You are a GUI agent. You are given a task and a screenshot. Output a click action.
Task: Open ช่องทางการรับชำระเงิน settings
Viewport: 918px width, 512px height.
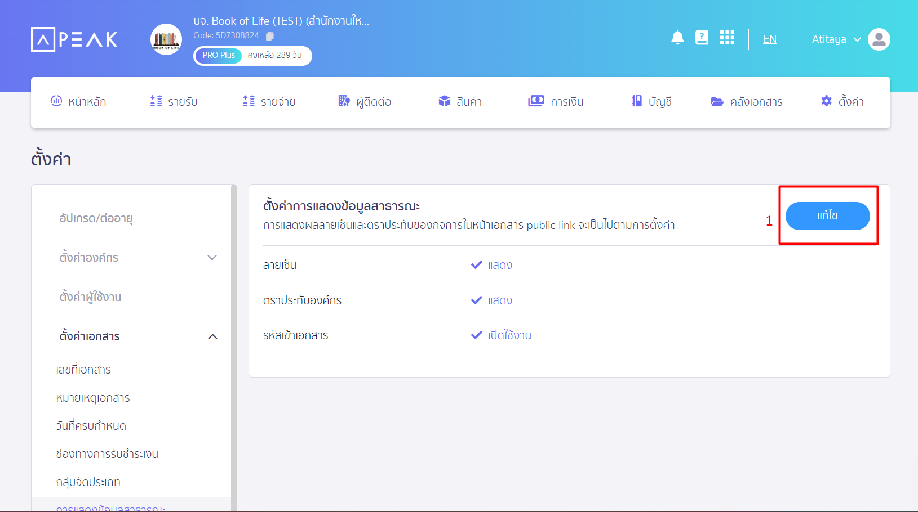tap(107, 454)
